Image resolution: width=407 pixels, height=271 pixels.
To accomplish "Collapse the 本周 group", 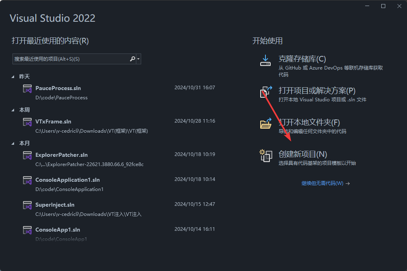I will (13, 110).
